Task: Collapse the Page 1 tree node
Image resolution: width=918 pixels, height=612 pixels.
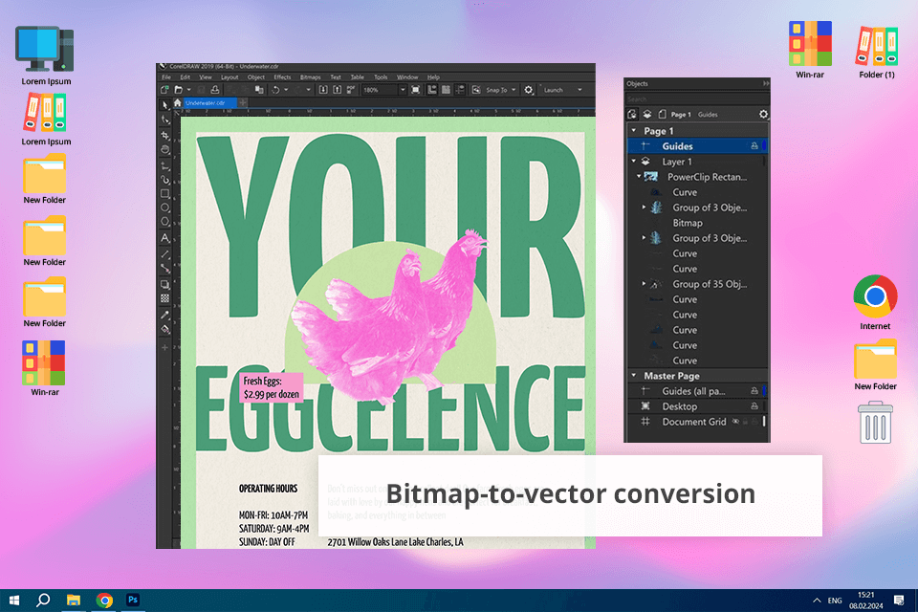Action: point(634,131)
